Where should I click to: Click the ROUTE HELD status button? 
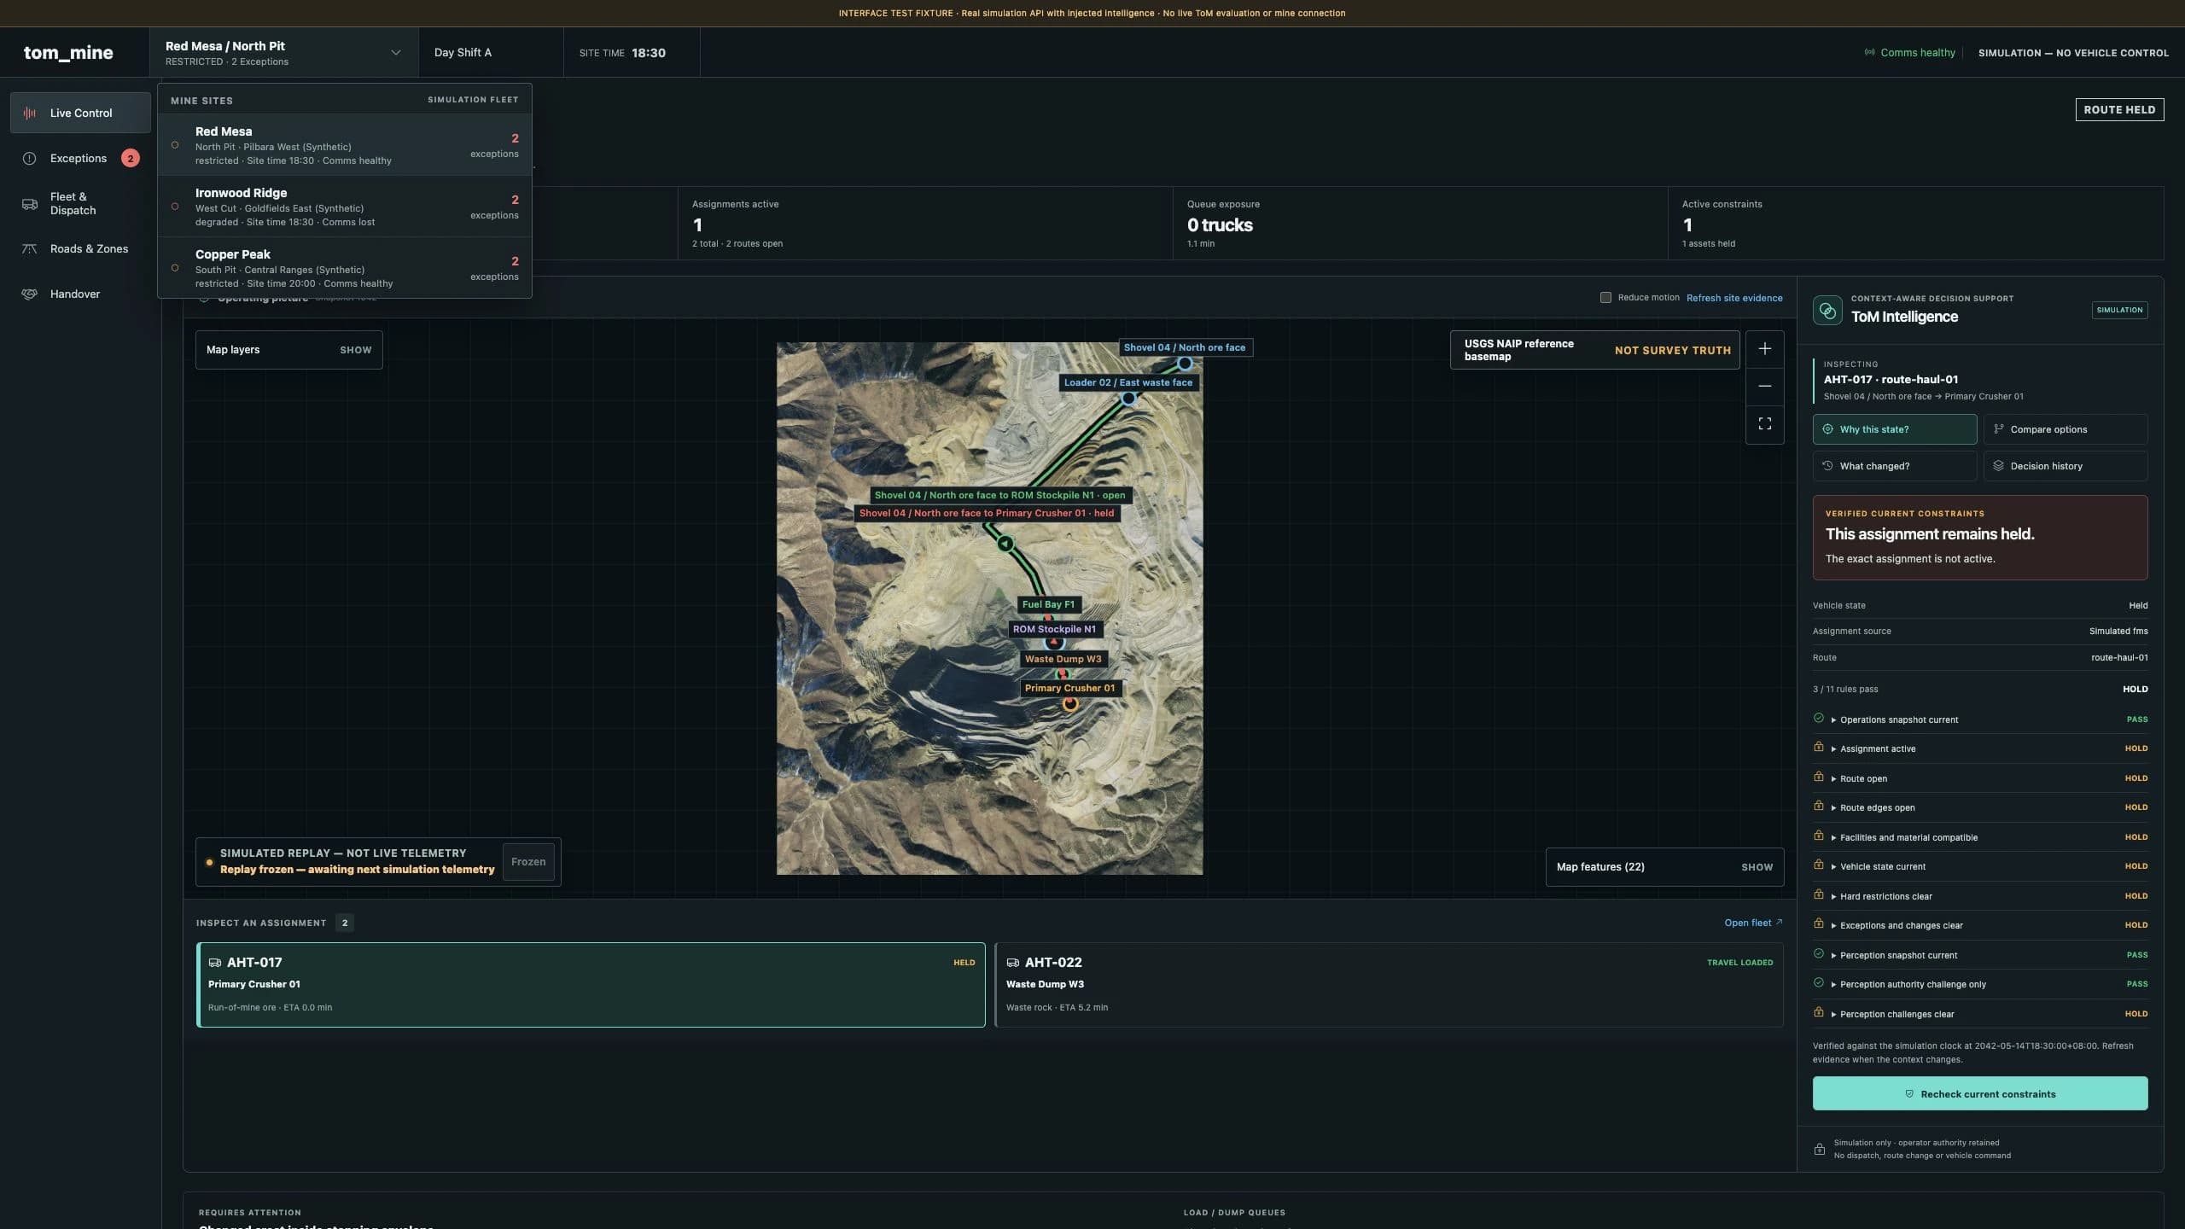[2119, 110]
